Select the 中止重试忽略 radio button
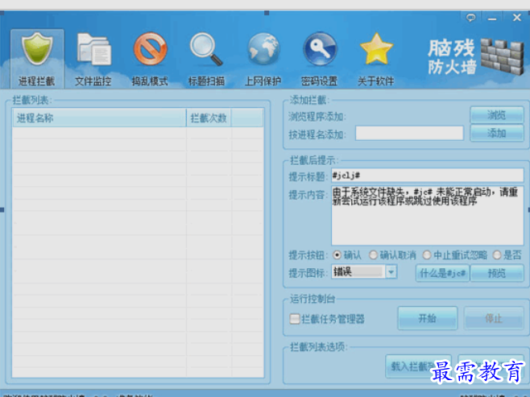 tap(427, 254)
